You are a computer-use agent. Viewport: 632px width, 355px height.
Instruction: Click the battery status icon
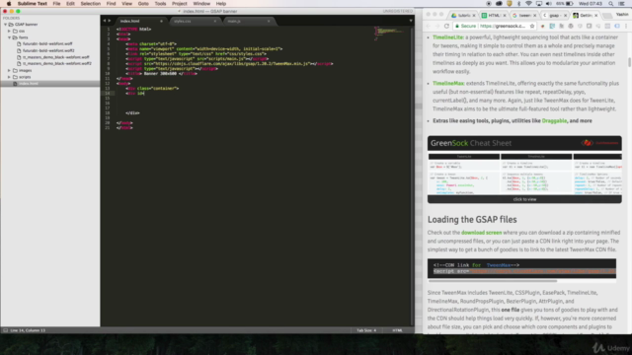[x=570, y=4]
